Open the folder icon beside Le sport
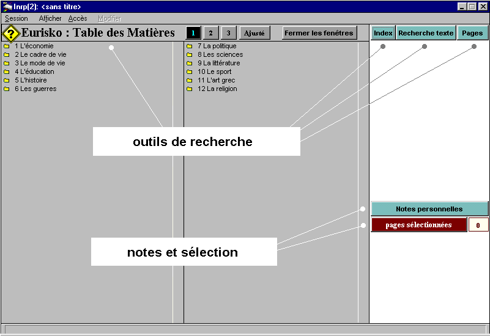This screenshot has width=490, height=336. [190, 71]
